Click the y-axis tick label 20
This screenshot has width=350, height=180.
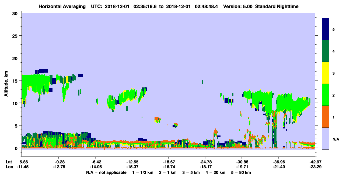tap(16, 58)
